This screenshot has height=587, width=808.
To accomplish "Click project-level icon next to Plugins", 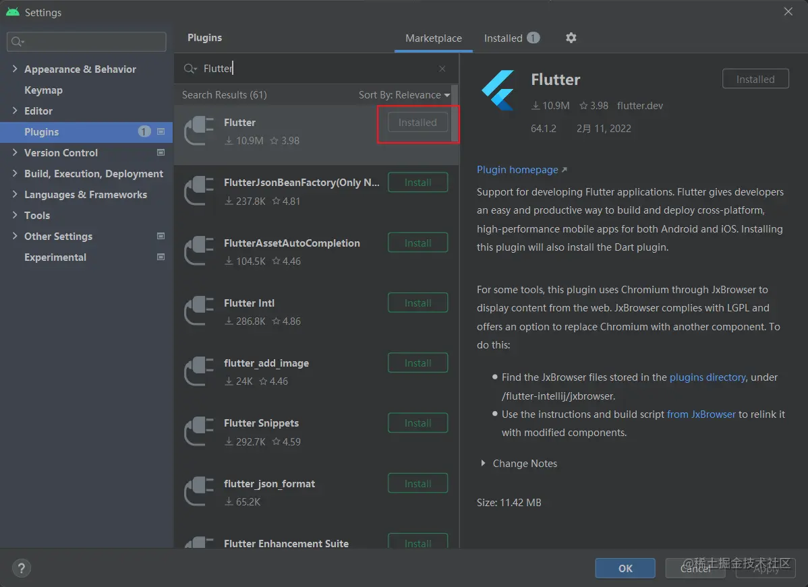I will tap(161, 132).
